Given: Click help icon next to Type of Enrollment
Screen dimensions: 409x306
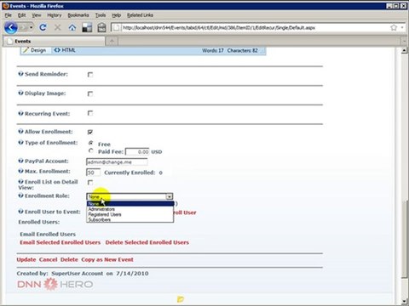Looking at the screenshot, I should pos(20,142).
